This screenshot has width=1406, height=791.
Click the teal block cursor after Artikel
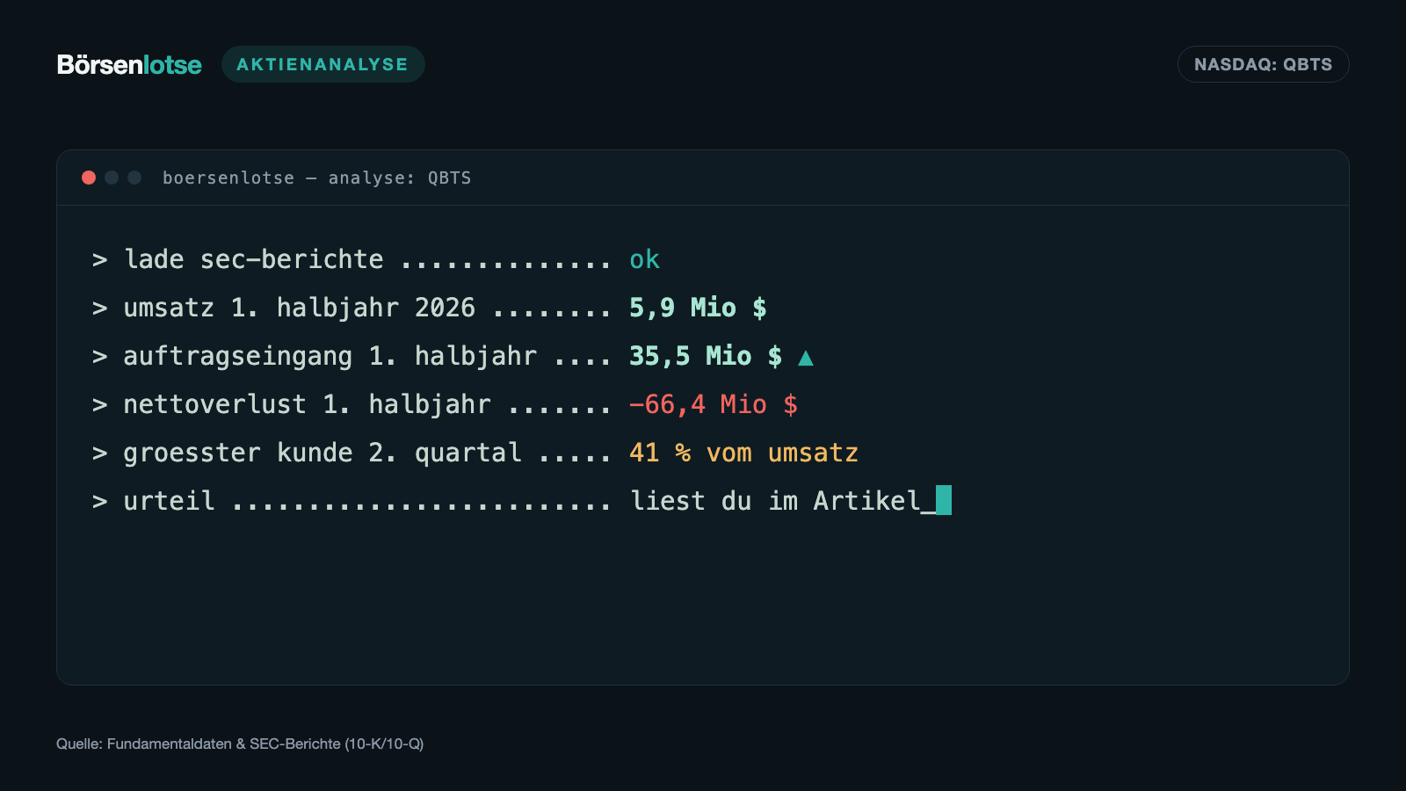coord(944,500)
